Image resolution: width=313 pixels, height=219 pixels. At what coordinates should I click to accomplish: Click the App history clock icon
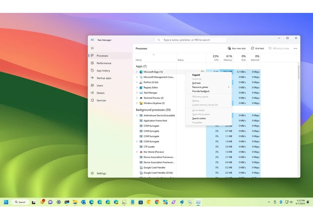[x=92, y=70]
